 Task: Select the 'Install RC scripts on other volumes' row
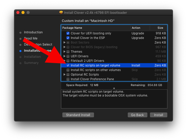click(114, 70)
